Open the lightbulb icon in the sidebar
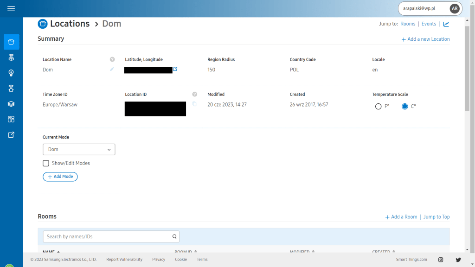Screen dimensions: 475x267 (x=11, y=73)
